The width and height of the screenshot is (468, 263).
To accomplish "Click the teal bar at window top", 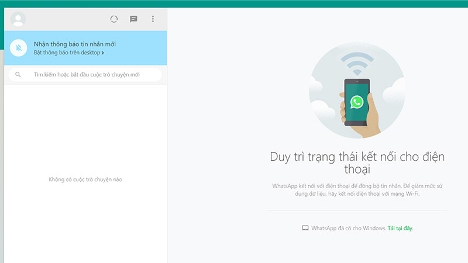I will [234, 4].
